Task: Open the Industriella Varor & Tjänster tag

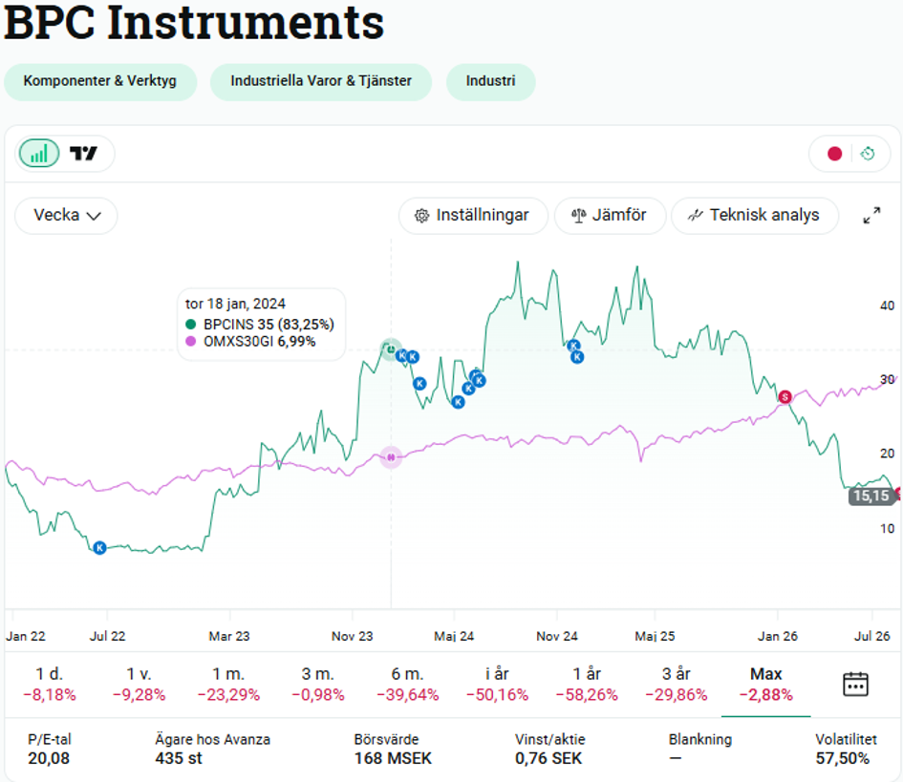Action: (321, 81)
